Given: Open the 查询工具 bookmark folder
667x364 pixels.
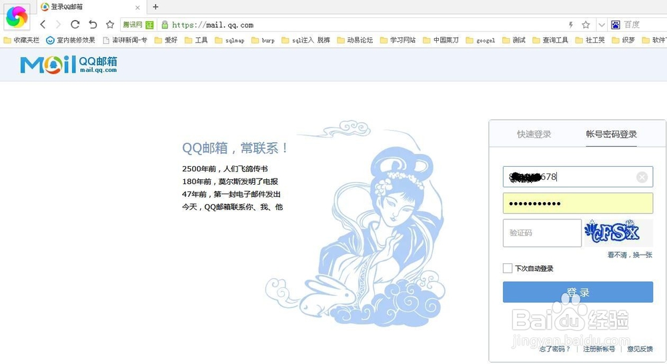Looking at the screenshot, I should [x=550, y=40].
